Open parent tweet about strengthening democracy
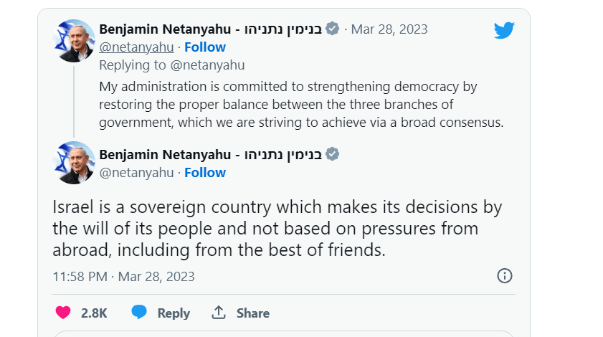Viewport: 603px width, 337px height. pos(301,105)
